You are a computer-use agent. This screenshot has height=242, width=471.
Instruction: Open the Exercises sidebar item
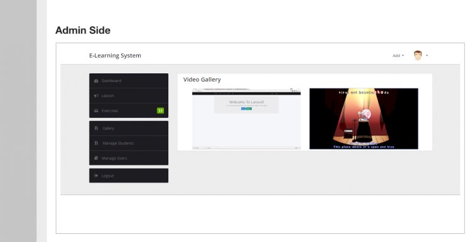pyautogui.click(x=129, y=110)
